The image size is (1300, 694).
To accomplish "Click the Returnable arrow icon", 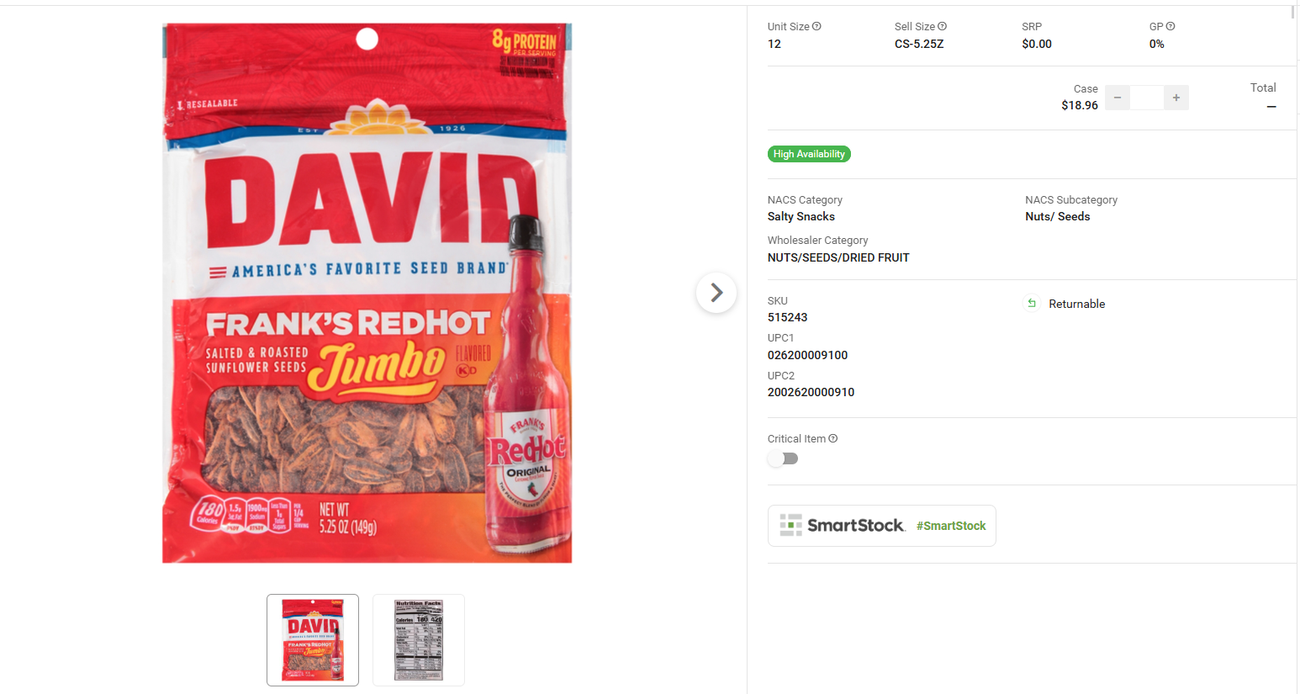I will click(x=1032, y=304).
